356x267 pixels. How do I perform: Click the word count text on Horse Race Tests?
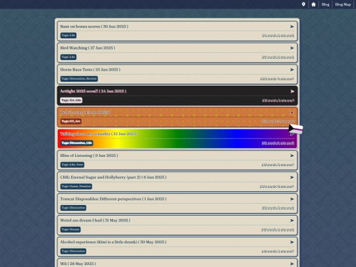point(277,79)
